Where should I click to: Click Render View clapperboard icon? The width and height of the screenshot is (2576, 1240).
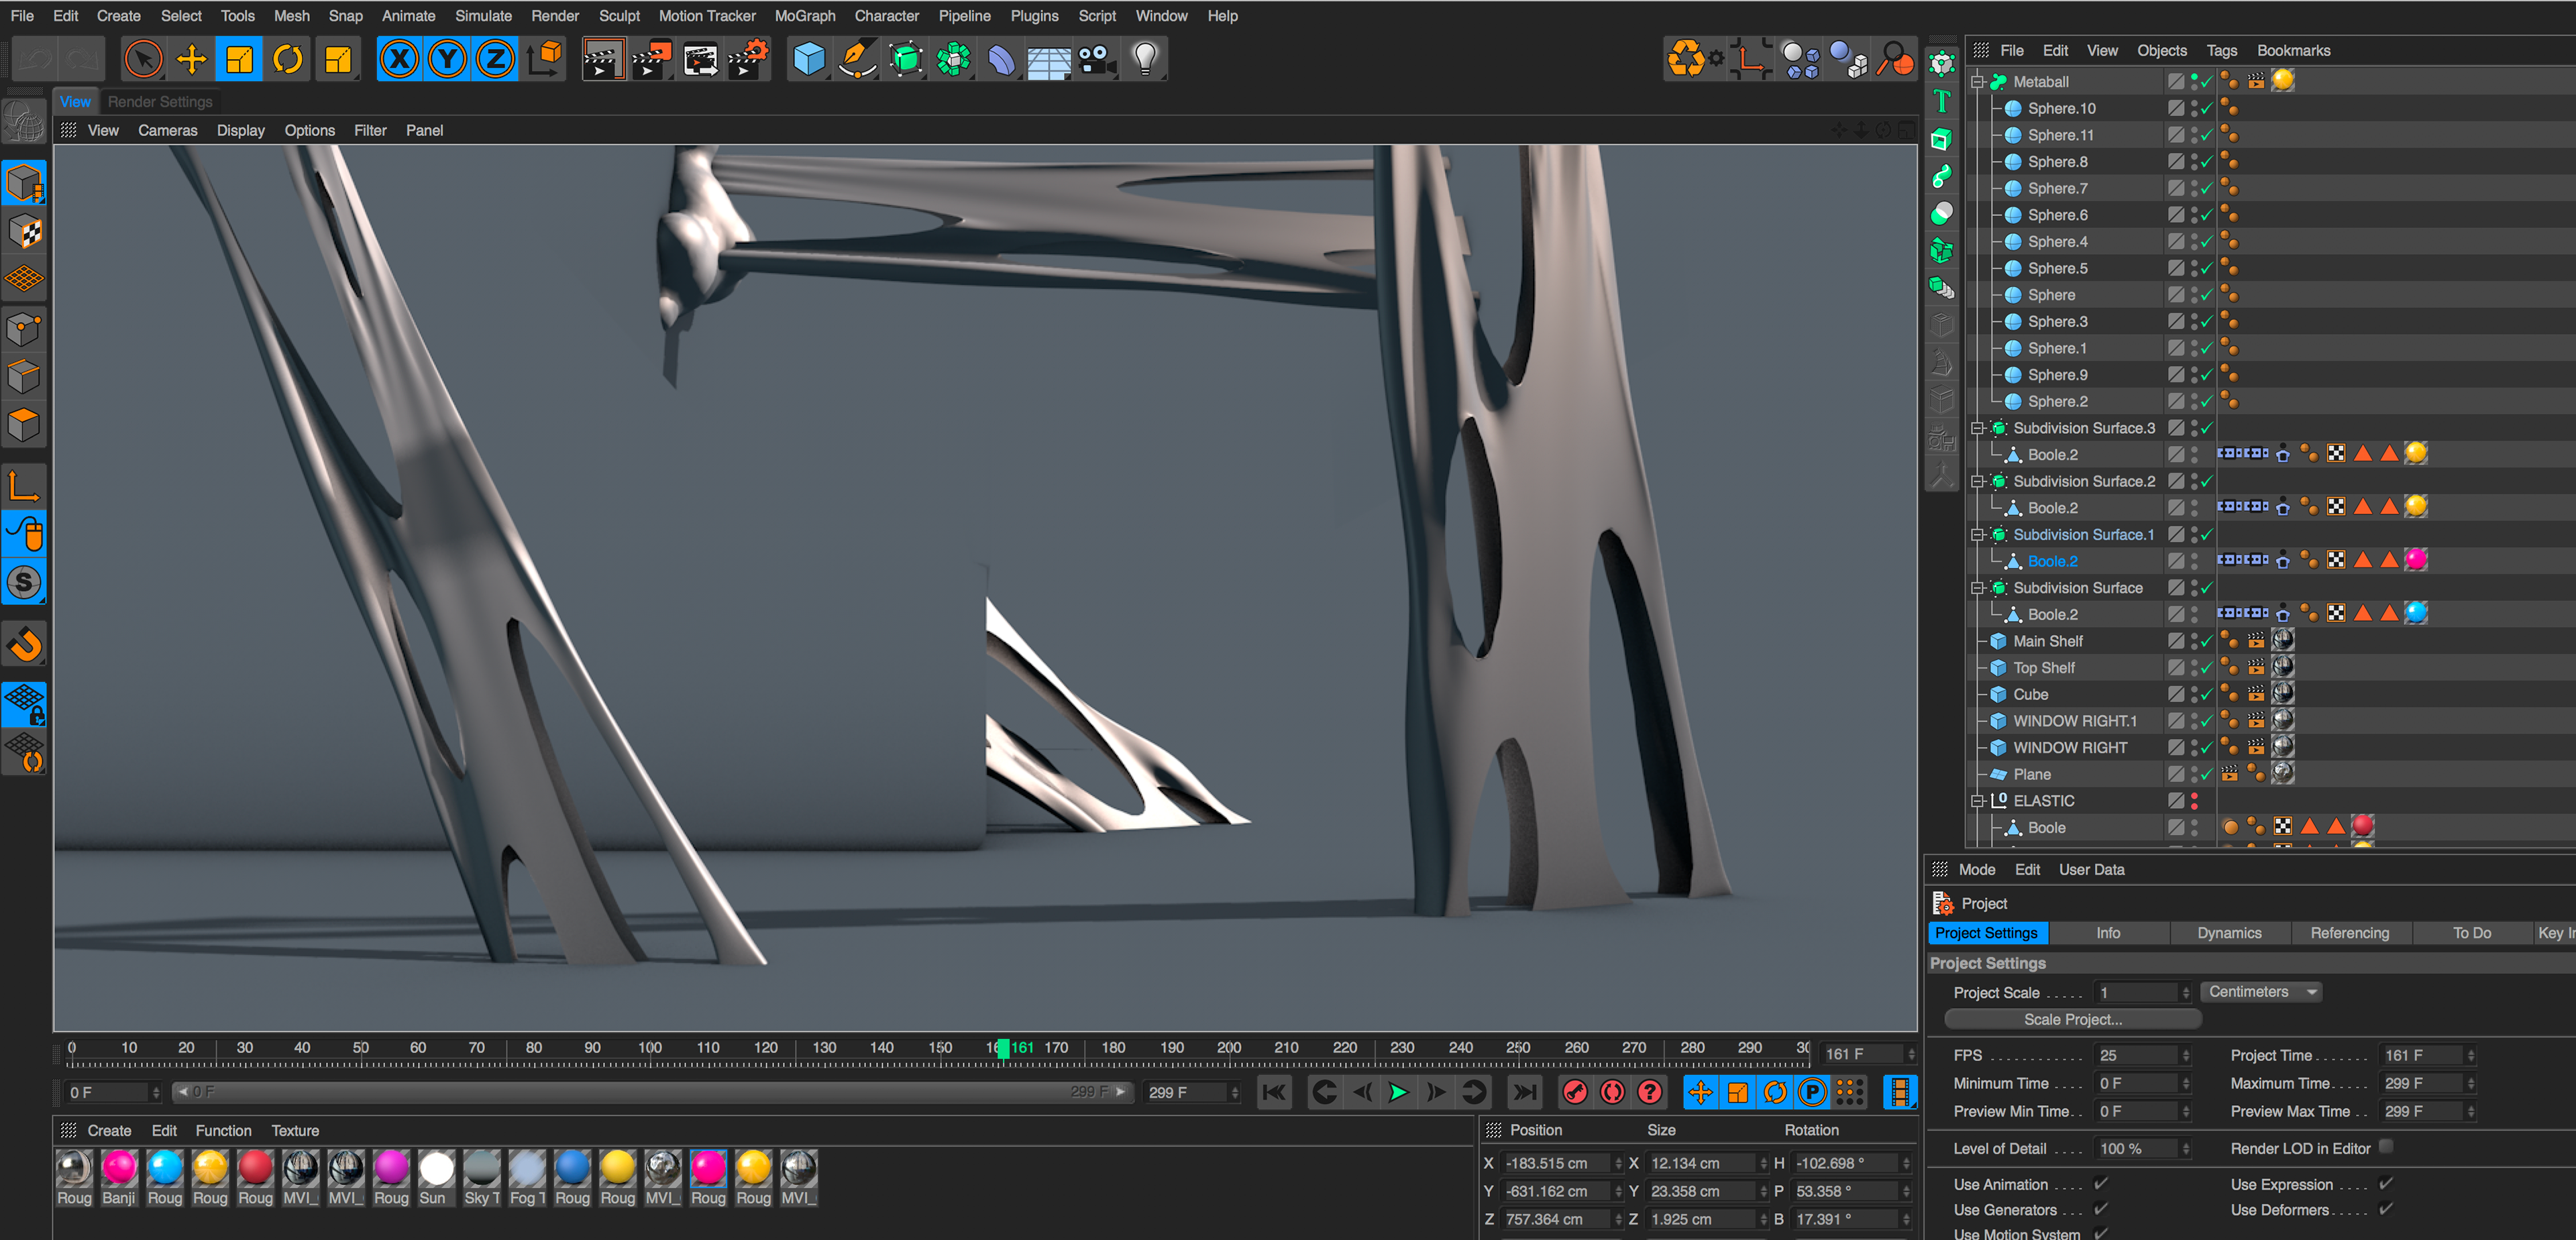click(x=603, y=59)
